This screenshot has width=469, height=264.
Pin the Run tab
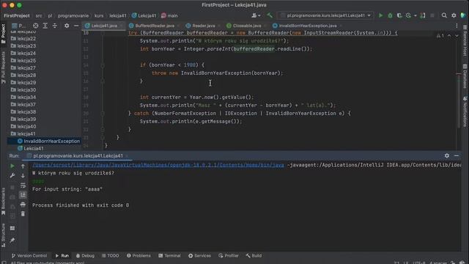point(12,240)
